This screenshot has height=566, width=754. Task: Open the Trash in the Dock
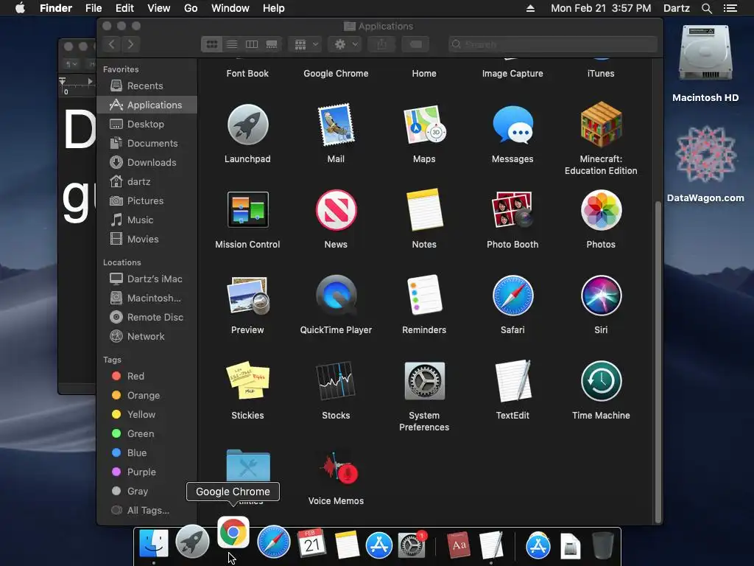[x=602, y=545]
